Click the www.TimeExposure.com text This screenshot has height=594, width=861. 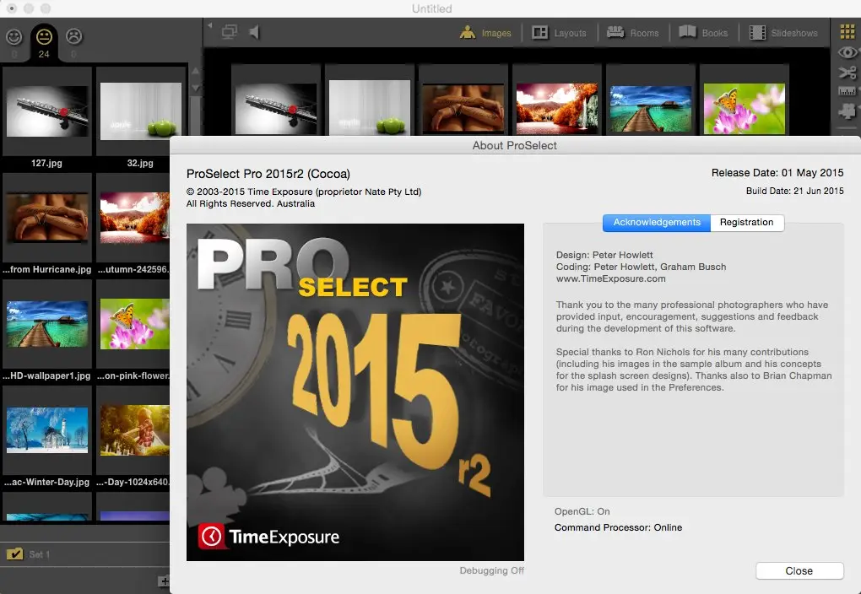click(x=610, y=279)
